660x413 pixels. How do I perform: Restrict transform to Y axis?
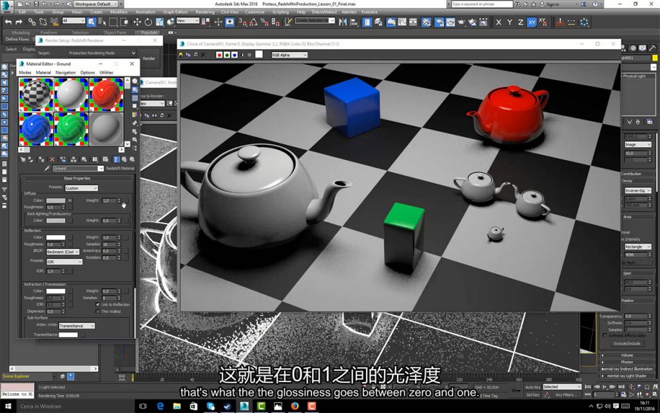[510, 22]
